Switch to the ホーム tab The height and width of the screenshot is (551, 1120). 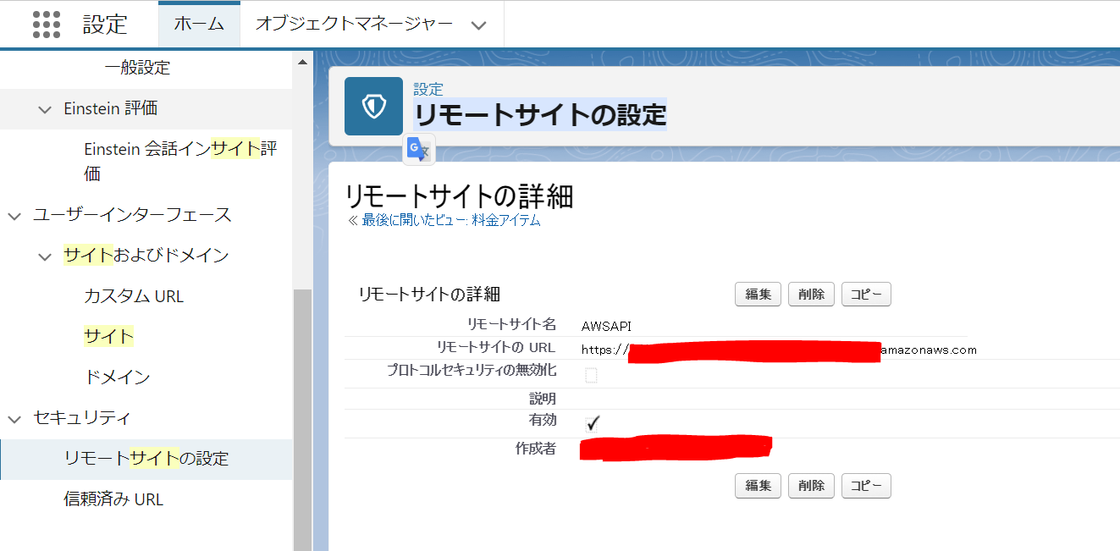point(199,25)
